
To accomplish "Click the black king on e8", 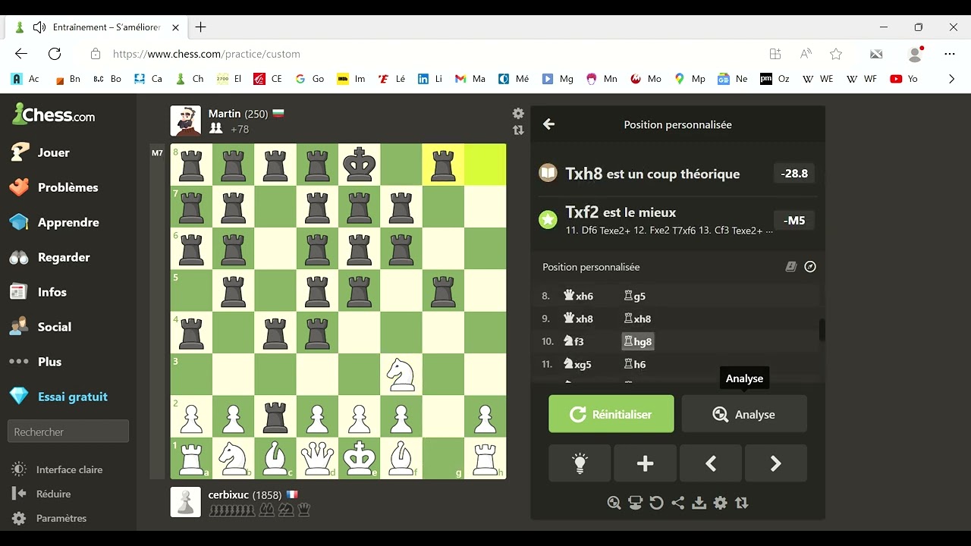I will (359, 165).
